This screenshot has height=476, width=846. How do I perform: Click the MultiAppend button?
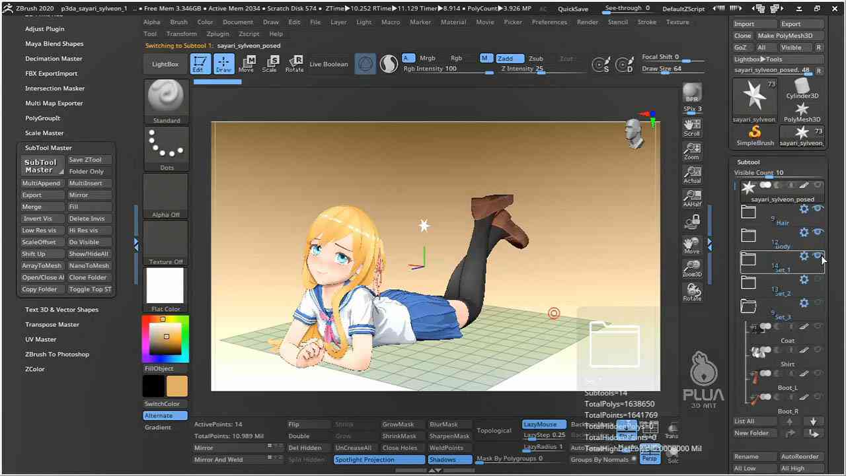[x=41, y=184]
